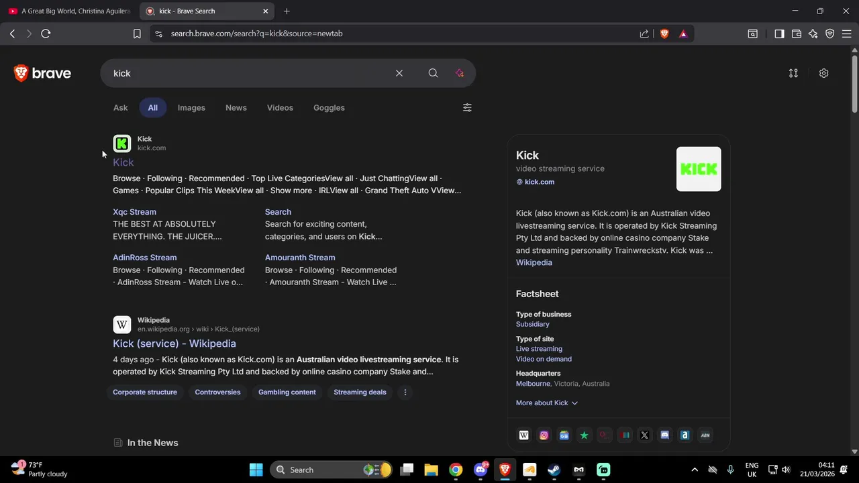Open the AdinRoss Stream sublink
The height and width of the screenshot is (483, 859).
click(x=145, y=258)
